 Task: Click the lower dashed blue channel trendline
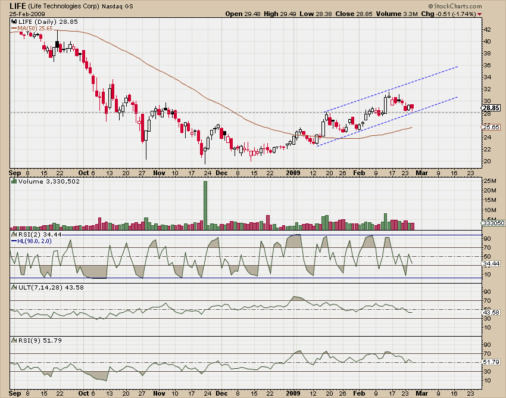point(388,122)
